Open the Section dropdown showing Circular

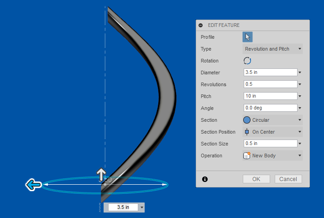coord(272,120)
